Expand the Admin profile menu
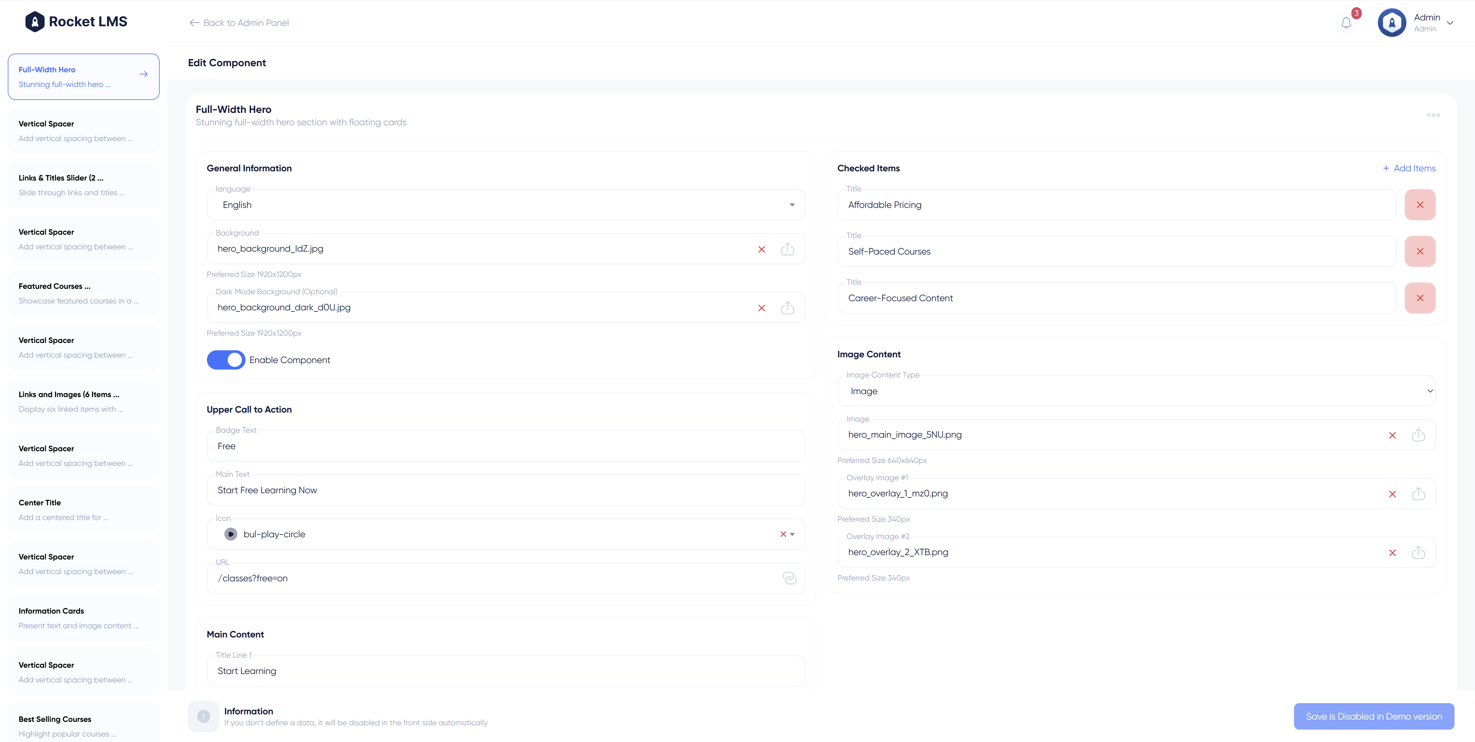The height and width of the screenshot is (742, 1475). (x=1450, y=23)
